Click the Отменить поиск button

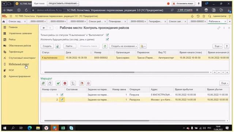tap(88, 46)
